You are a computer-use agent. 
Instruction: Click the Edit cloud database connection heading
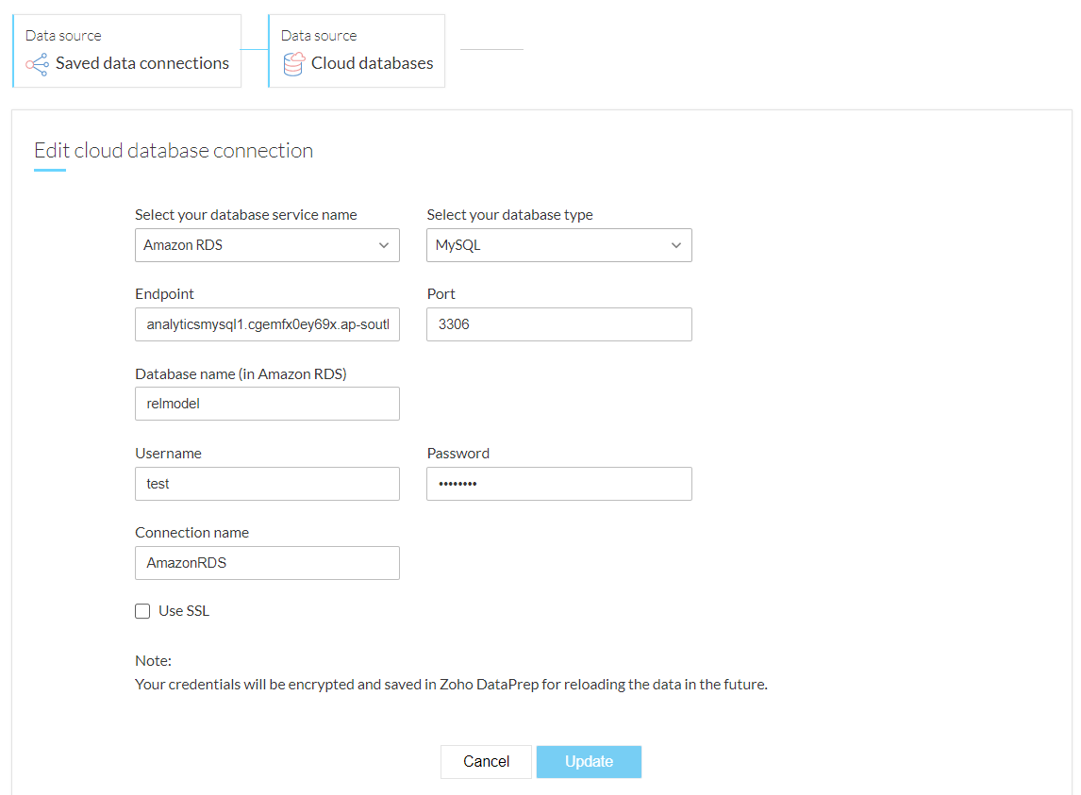(x=174, y=151)
